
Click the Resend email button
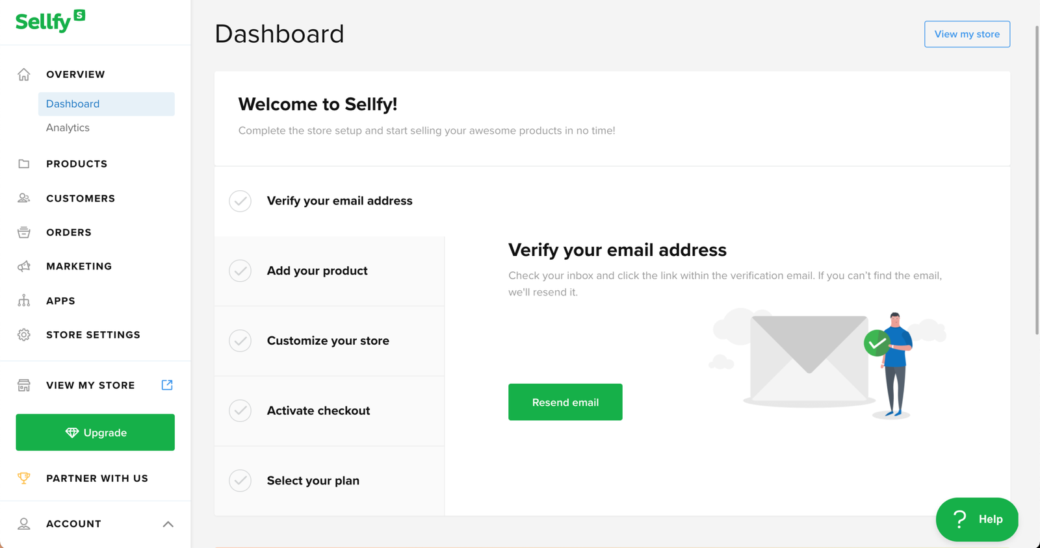click(x=565, y=403)
